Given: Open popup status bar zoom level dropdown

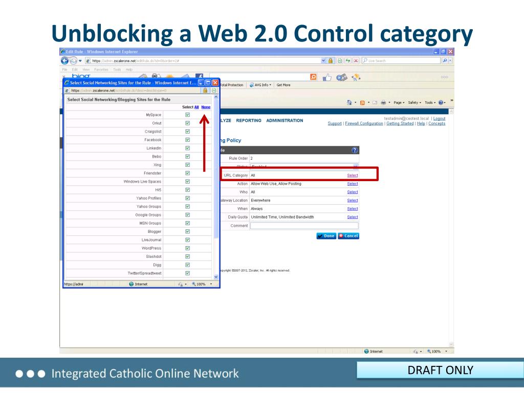Looking at the screenshot, I should point(211,284).
